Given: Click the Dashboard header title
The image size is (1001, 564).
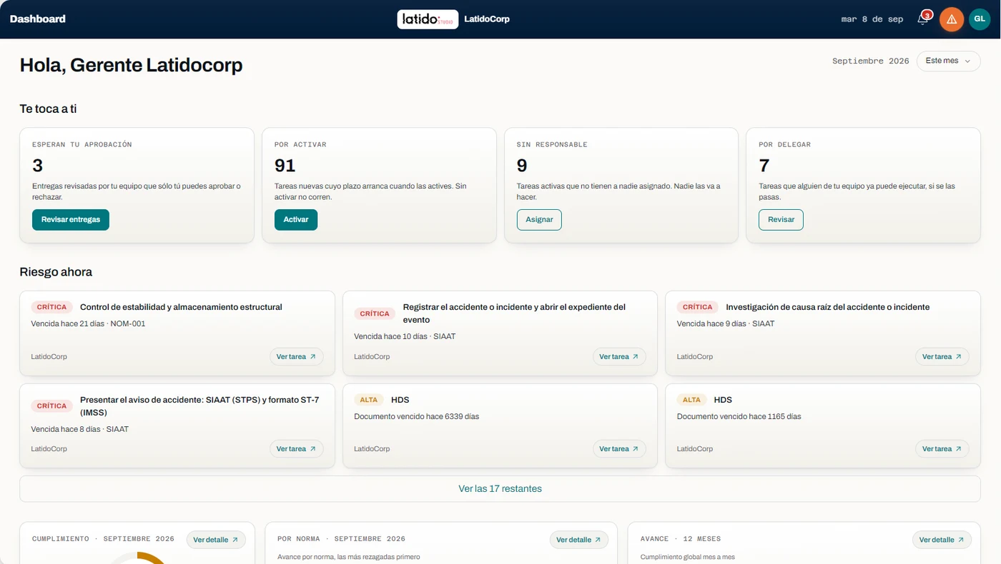Looking at the screenshot, I should (38, 19).
